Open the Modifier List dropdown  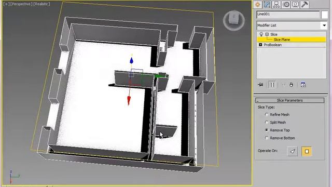(324, 25)
